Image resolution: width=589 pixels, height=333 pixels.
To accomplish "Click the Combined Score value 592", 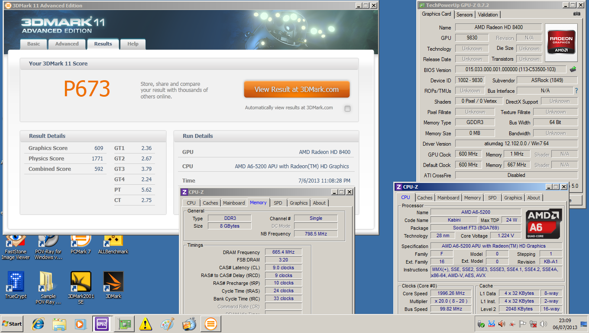I will [x=98, y=169].
